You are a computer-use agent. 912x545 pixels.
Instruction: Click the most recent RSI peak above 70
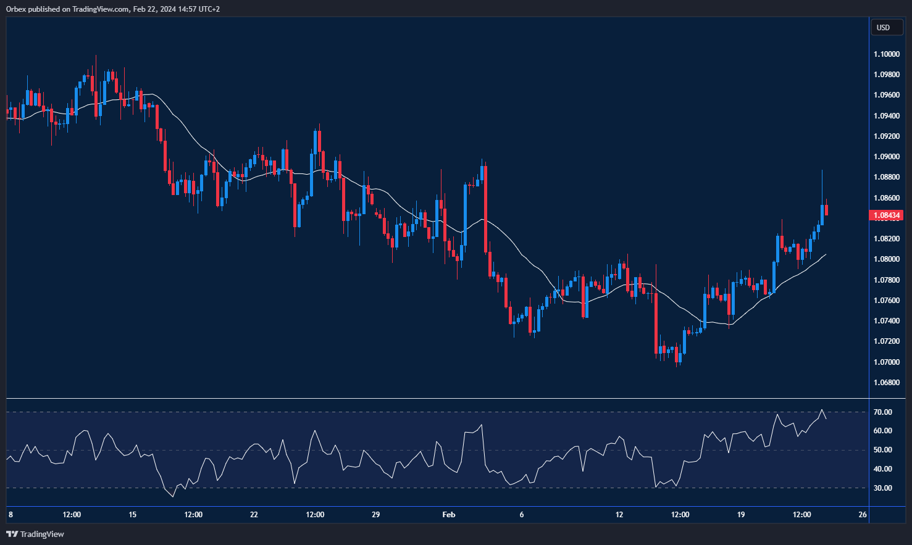click(822, 410)
